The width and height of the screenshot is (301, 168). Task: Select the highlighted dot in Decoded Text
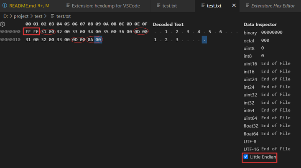(204, 40)
